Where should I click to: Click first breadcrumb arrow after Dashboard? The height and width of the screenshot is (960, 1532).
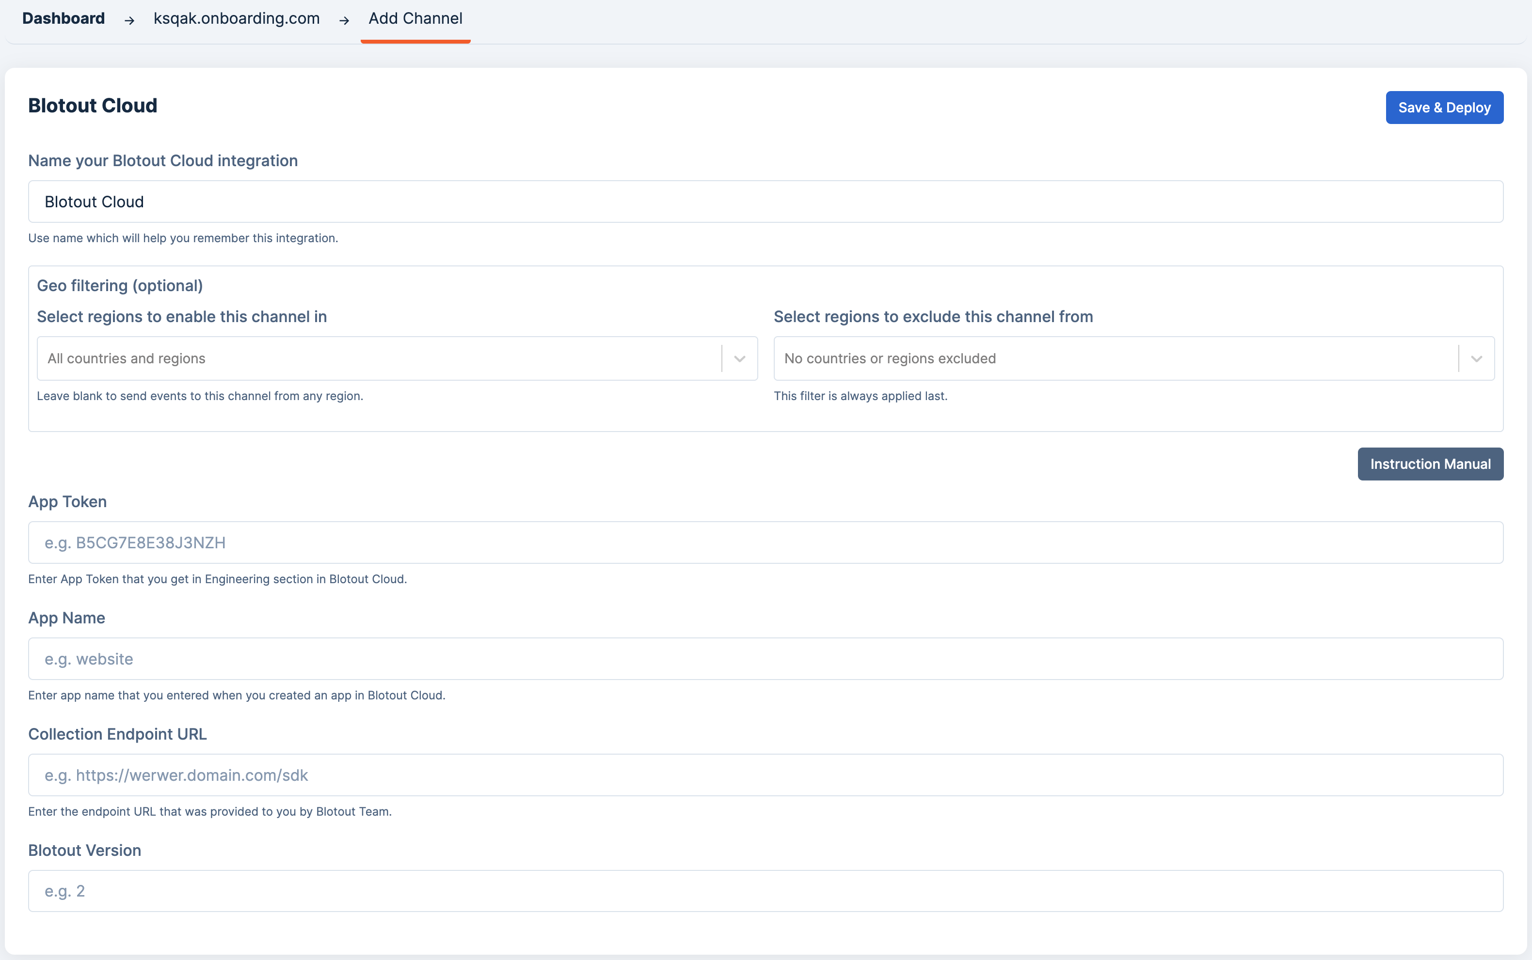point(129,20)
